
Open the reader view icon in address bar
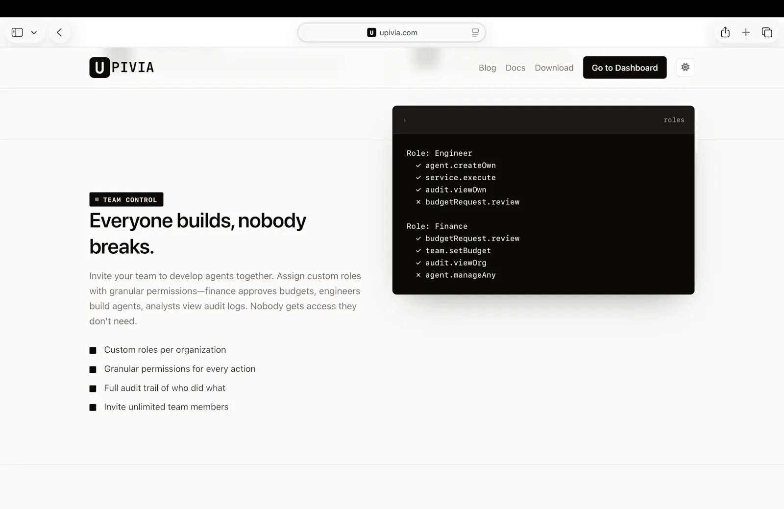tap(475, 32)
